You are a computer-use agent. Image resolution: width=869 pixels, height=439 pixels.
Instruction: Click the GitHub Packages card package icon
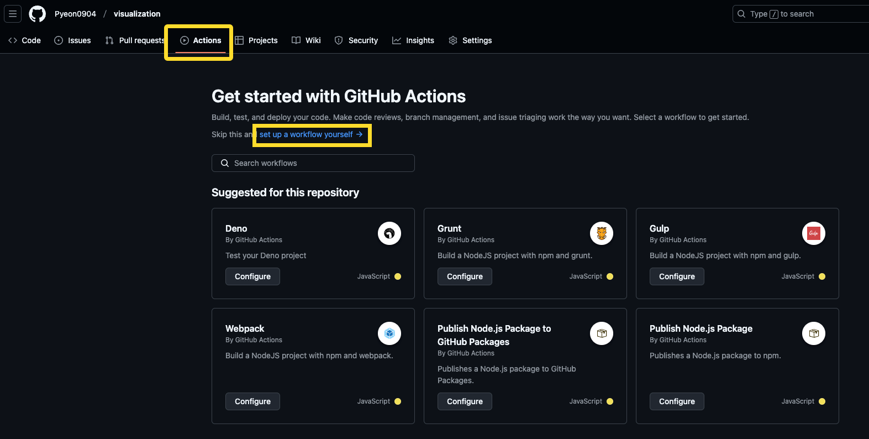(602, 333)
